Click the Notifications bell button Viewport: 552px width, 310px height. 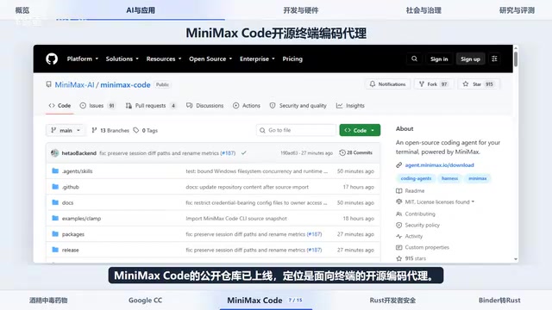tap(387, 84)
